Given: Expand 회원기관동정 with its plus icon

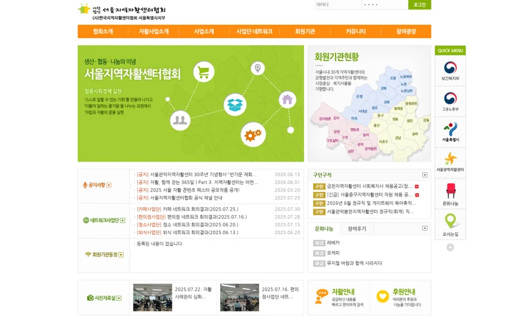Looking at the screenshot, I should tap(121, 255).
